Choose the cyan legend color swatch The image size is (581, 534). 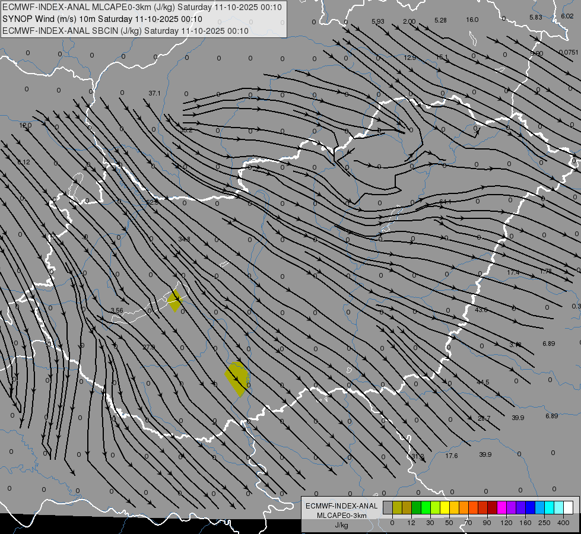pos(550,507)
